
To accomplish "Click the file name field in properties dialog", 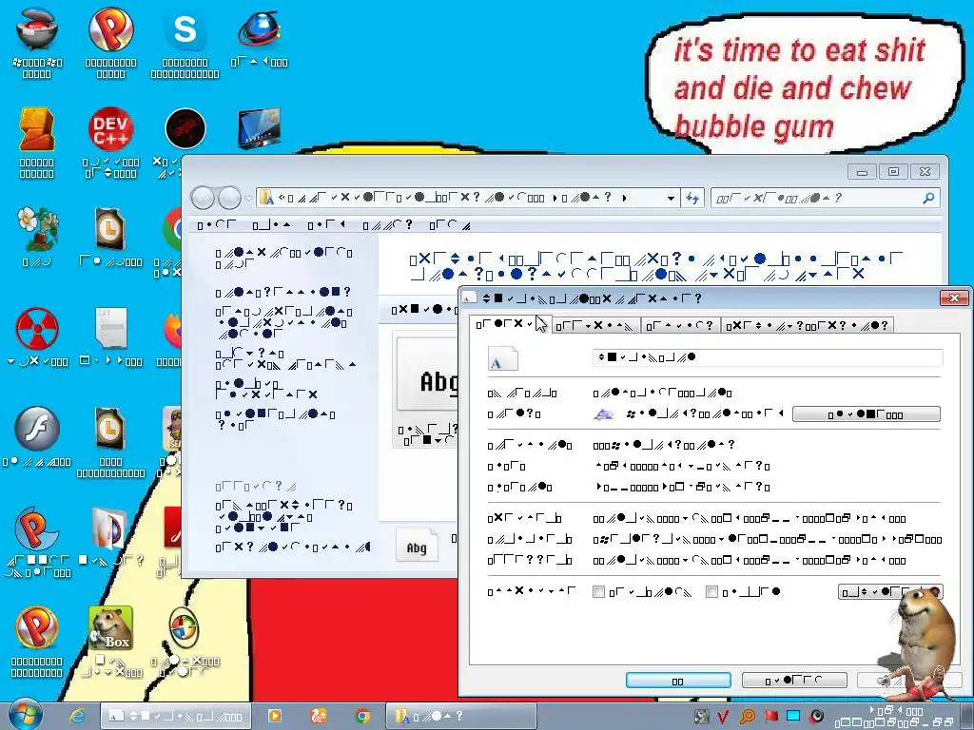I will 768,357.
